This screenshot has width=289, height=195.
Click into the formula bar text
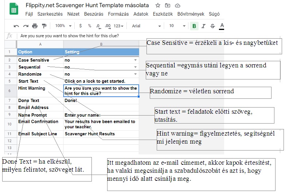point(70,36)
